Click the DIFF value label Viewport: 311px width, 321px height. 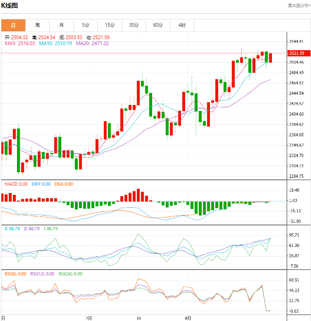coord(41,184)
